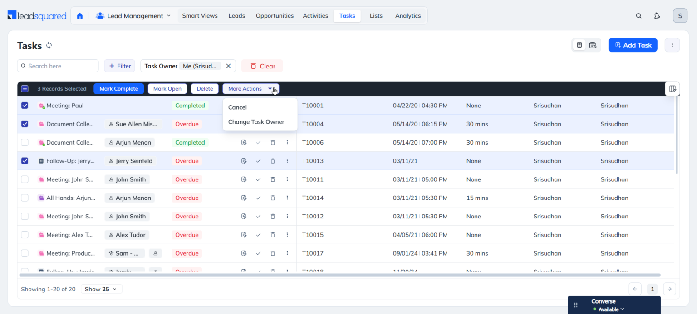Switch to calendar view icon
This screenshot has width=697, height=314.
[593, 45]
